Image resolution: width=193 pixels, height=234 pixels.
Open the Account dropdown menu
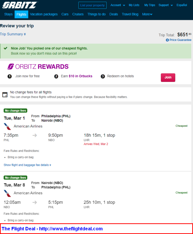(x=118, y=5)
